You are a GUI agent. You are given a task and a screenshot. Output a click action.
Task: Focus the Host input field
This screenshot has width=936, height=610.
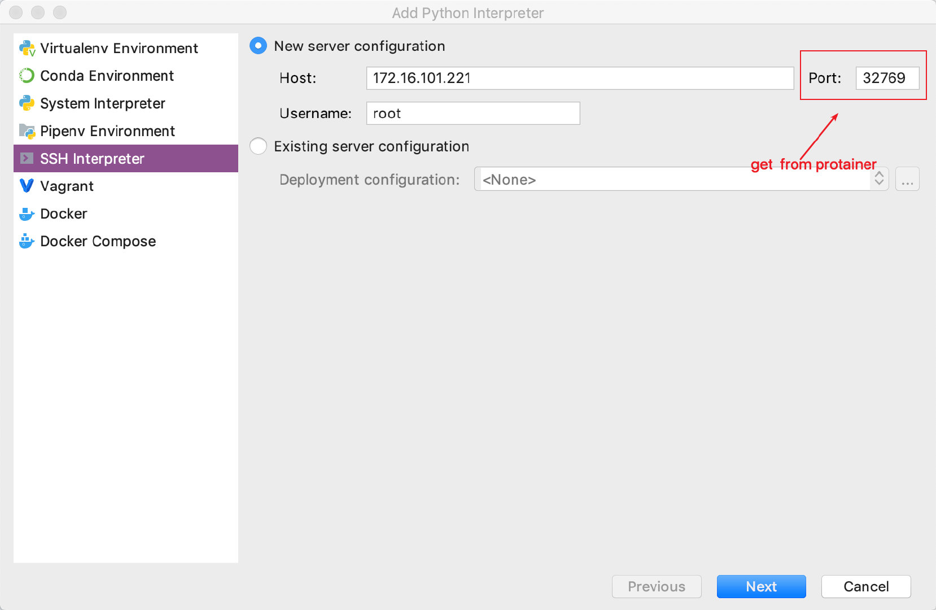coord(580,78)
